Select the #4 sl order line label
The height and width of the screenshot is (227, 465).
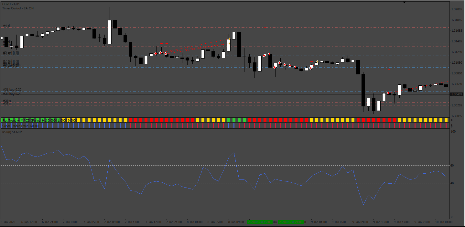pos(6,26)
